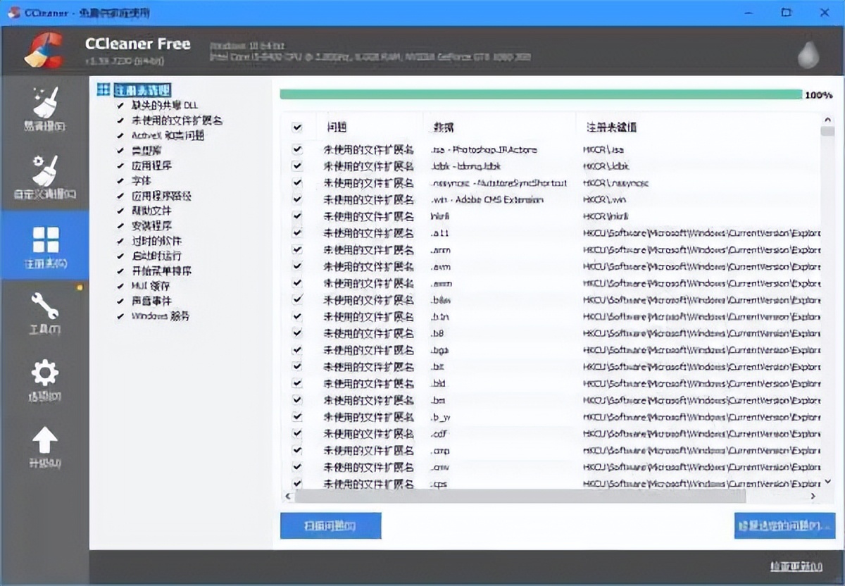Screen dimensions: 845x586
Task: Toggle the select-all checkbox in table header
Action: tap(296, 127)
